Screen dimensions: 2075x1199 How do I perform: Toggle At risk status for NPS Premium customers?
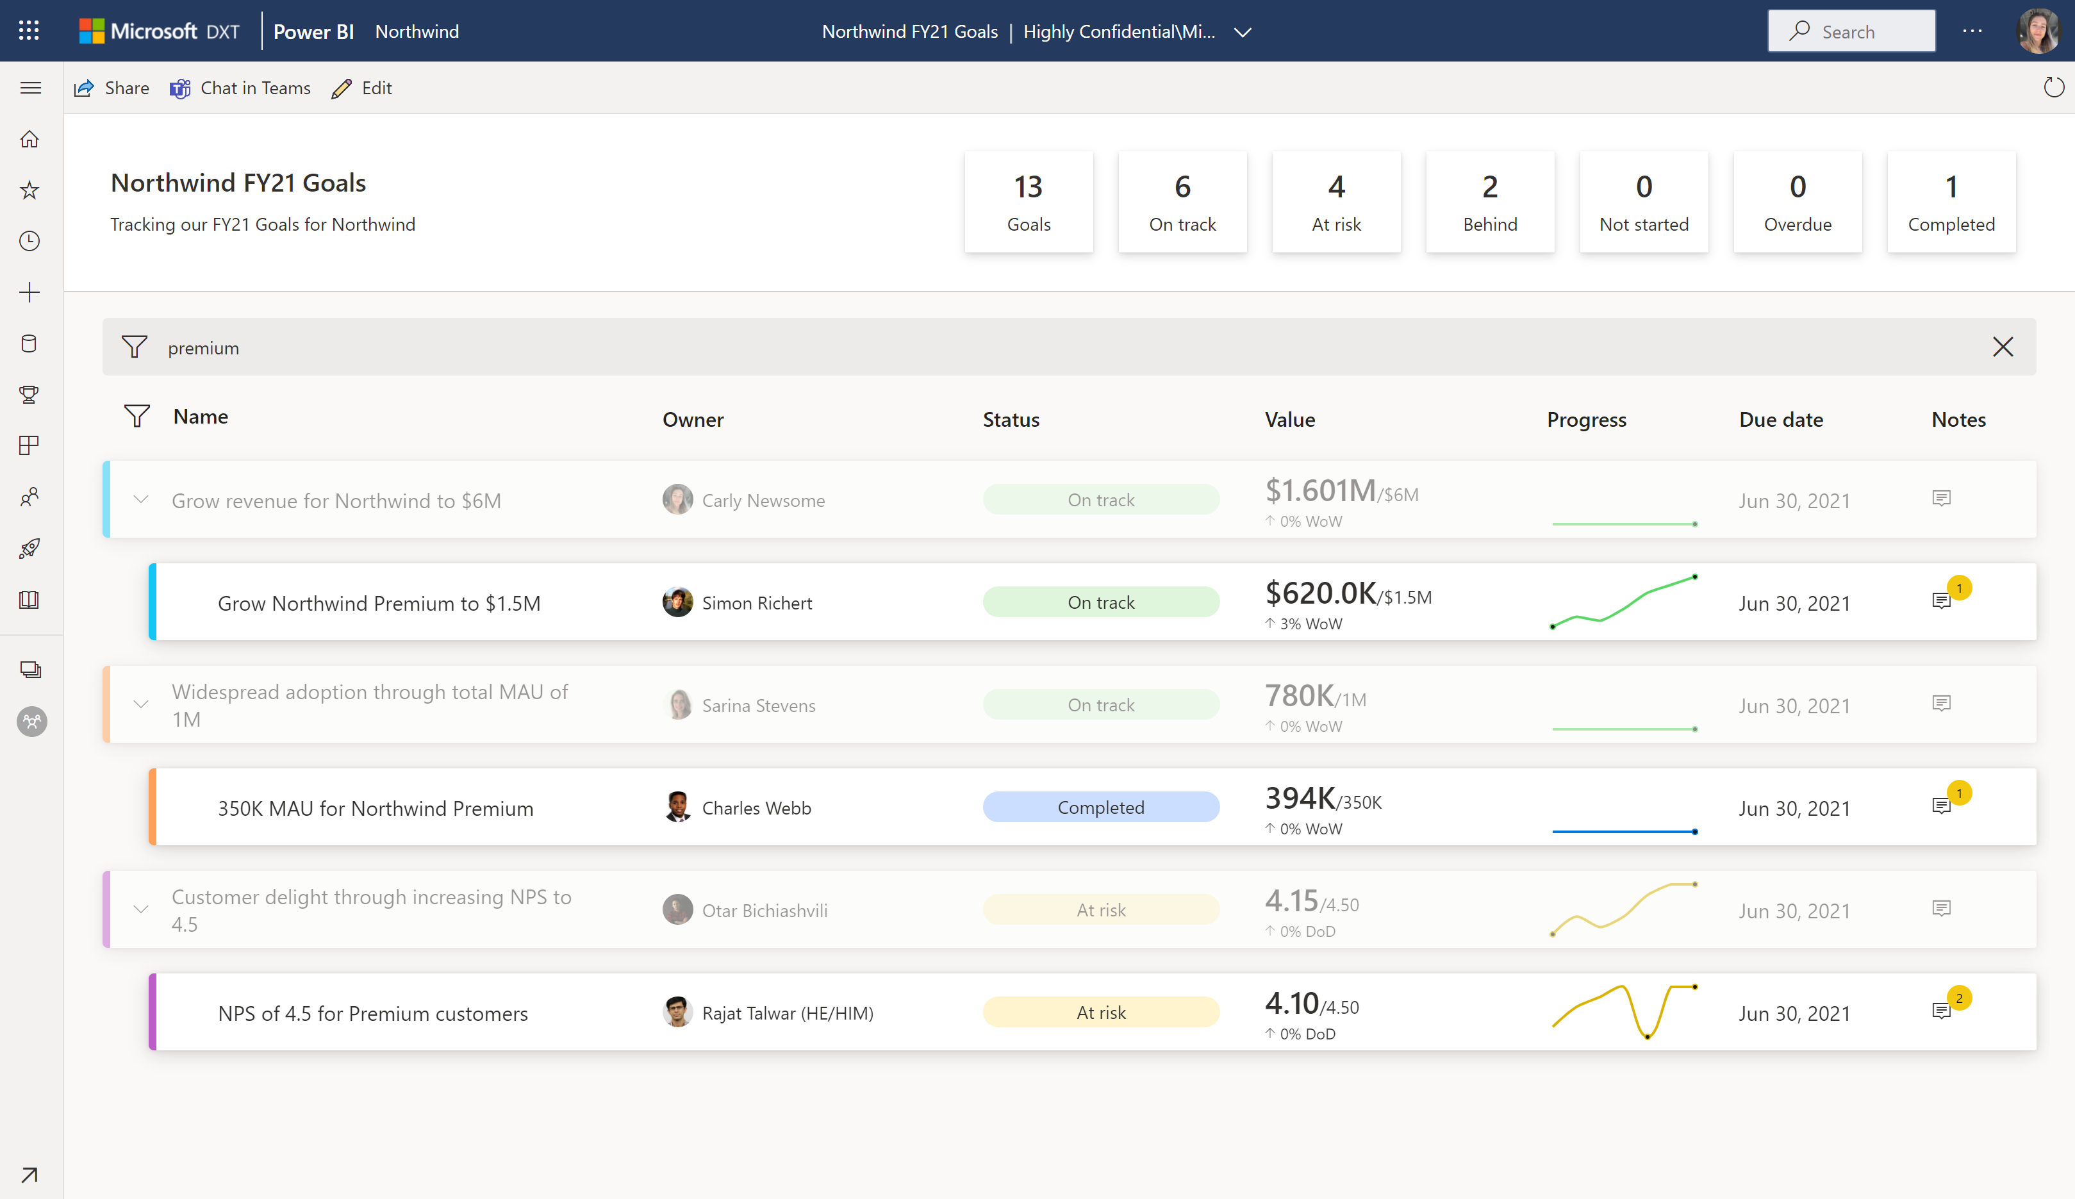click(x=1100, y=1012)
